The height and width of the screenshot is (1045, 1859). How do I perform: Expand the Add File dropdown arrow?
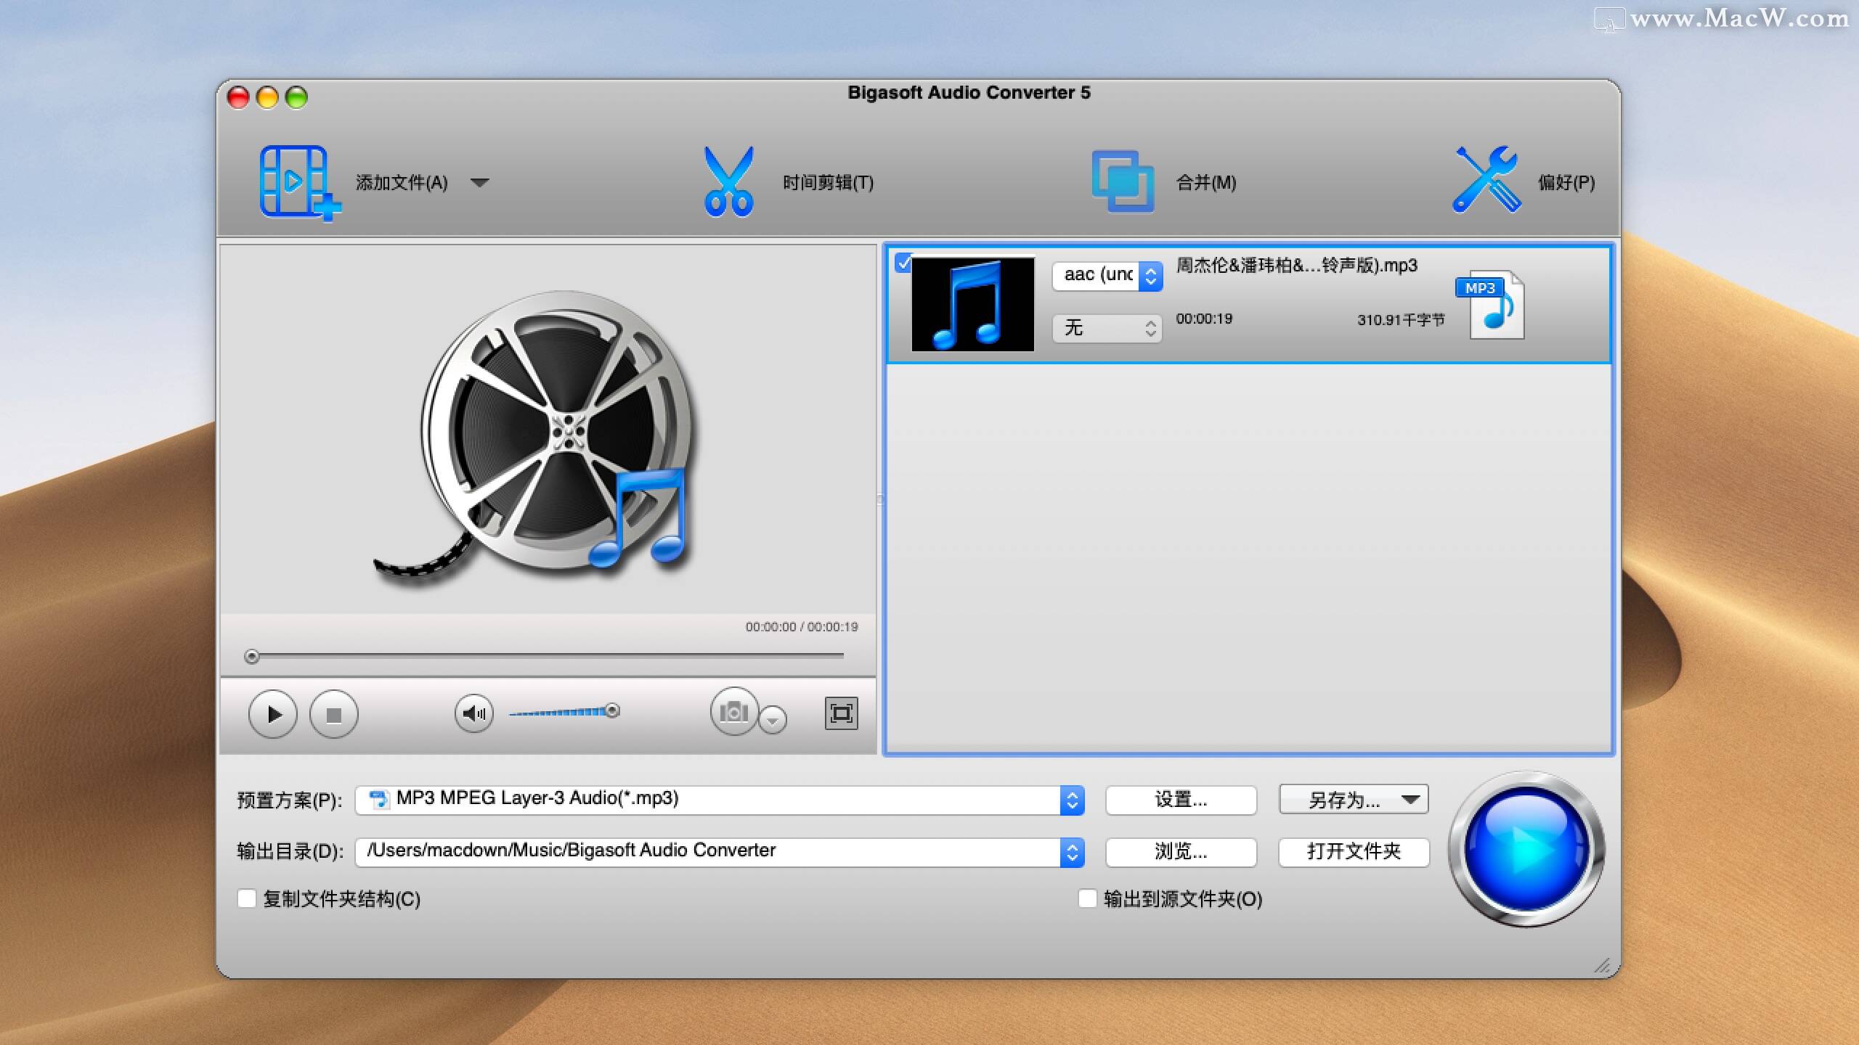pos(479,182)
